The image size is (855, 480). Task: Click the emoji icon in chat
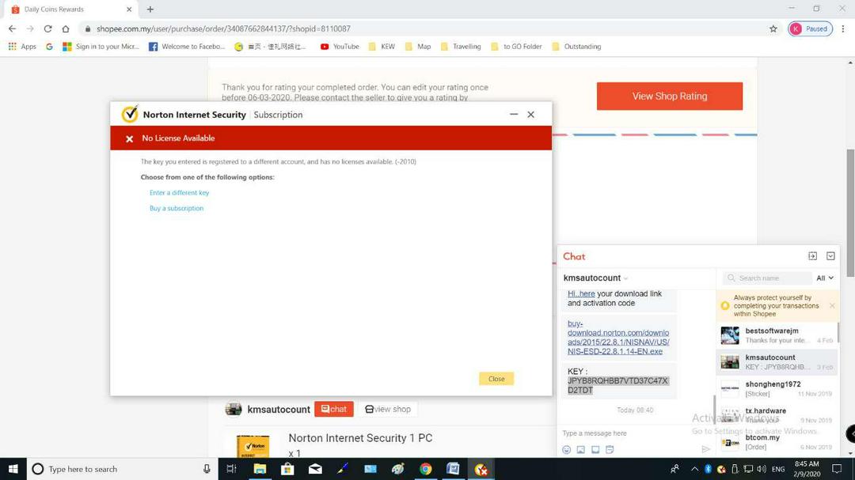click(x=567, y=449)
